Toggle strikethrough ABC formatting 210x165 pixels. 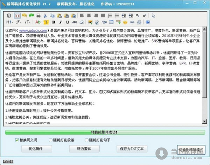75,22
